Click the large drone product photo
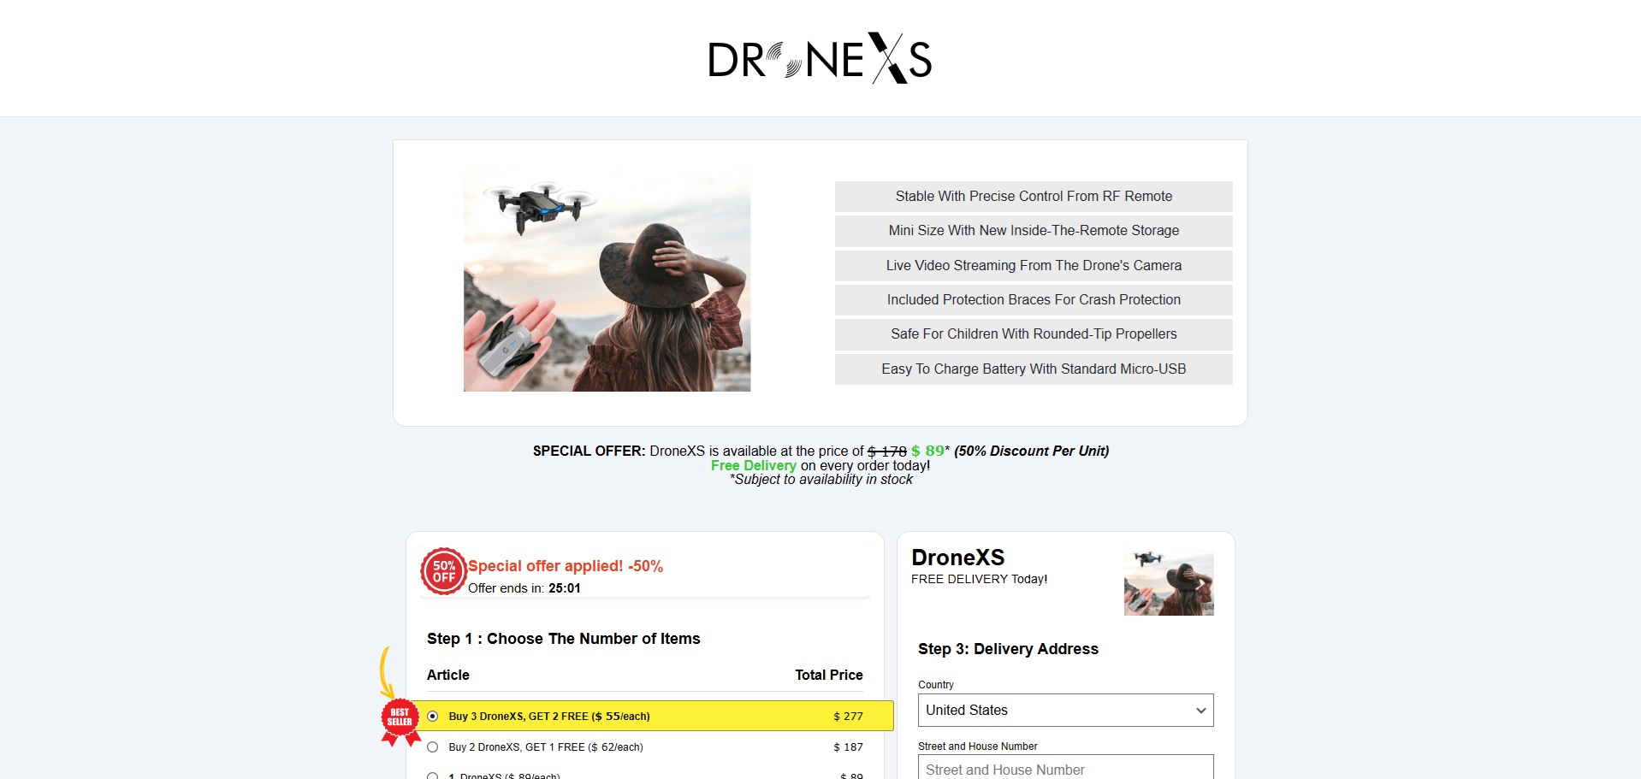This screenshot has height=779, width=1641. [x=607, y=280]
